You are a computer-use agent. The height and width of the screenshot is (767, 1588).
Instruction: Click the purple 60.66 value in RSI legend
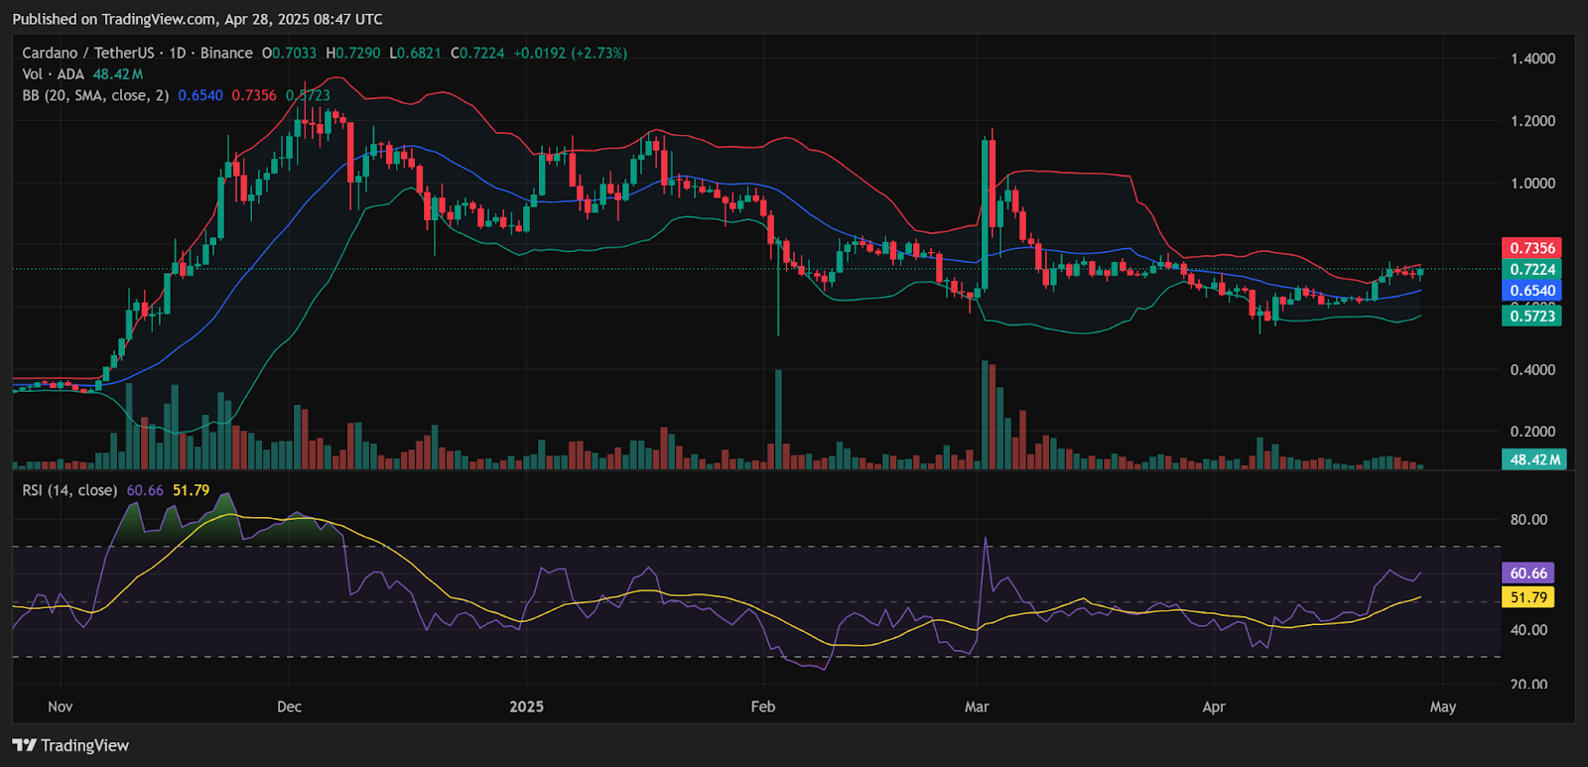(x=145, y=490)
